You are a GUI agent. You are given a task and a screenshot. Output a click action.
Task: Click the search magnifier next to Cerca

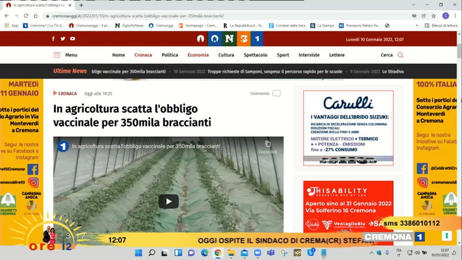(400, 55)
